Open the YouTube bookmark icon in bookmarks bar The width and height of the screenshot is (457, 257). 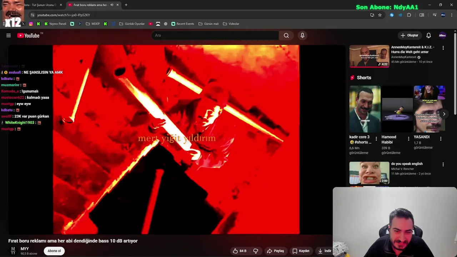[x=150, y=24]
